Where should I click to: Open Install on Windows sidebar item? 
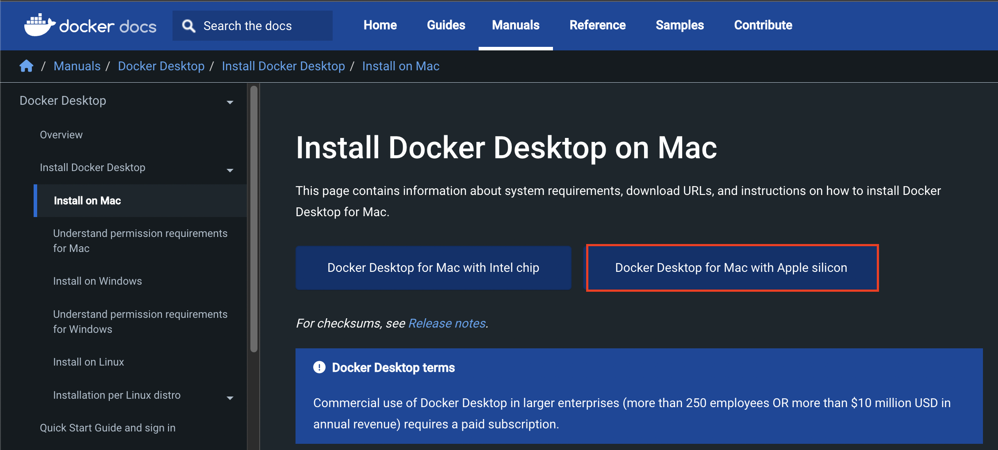(x=97, y=281)
